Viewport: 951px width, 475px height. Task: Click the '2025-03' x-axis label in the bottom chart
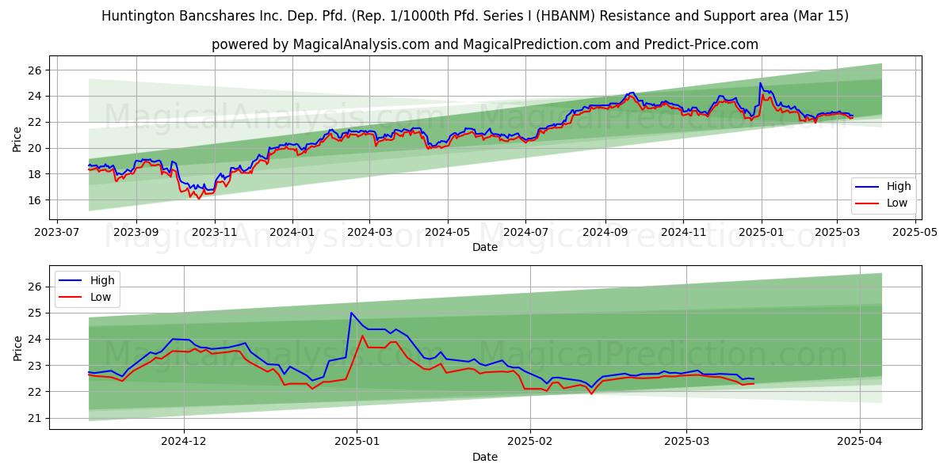(686, 443)
